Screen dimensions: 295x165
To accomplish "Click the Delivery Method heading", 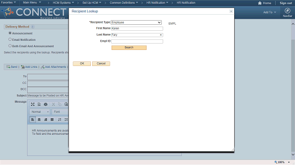I will [18, 27].
